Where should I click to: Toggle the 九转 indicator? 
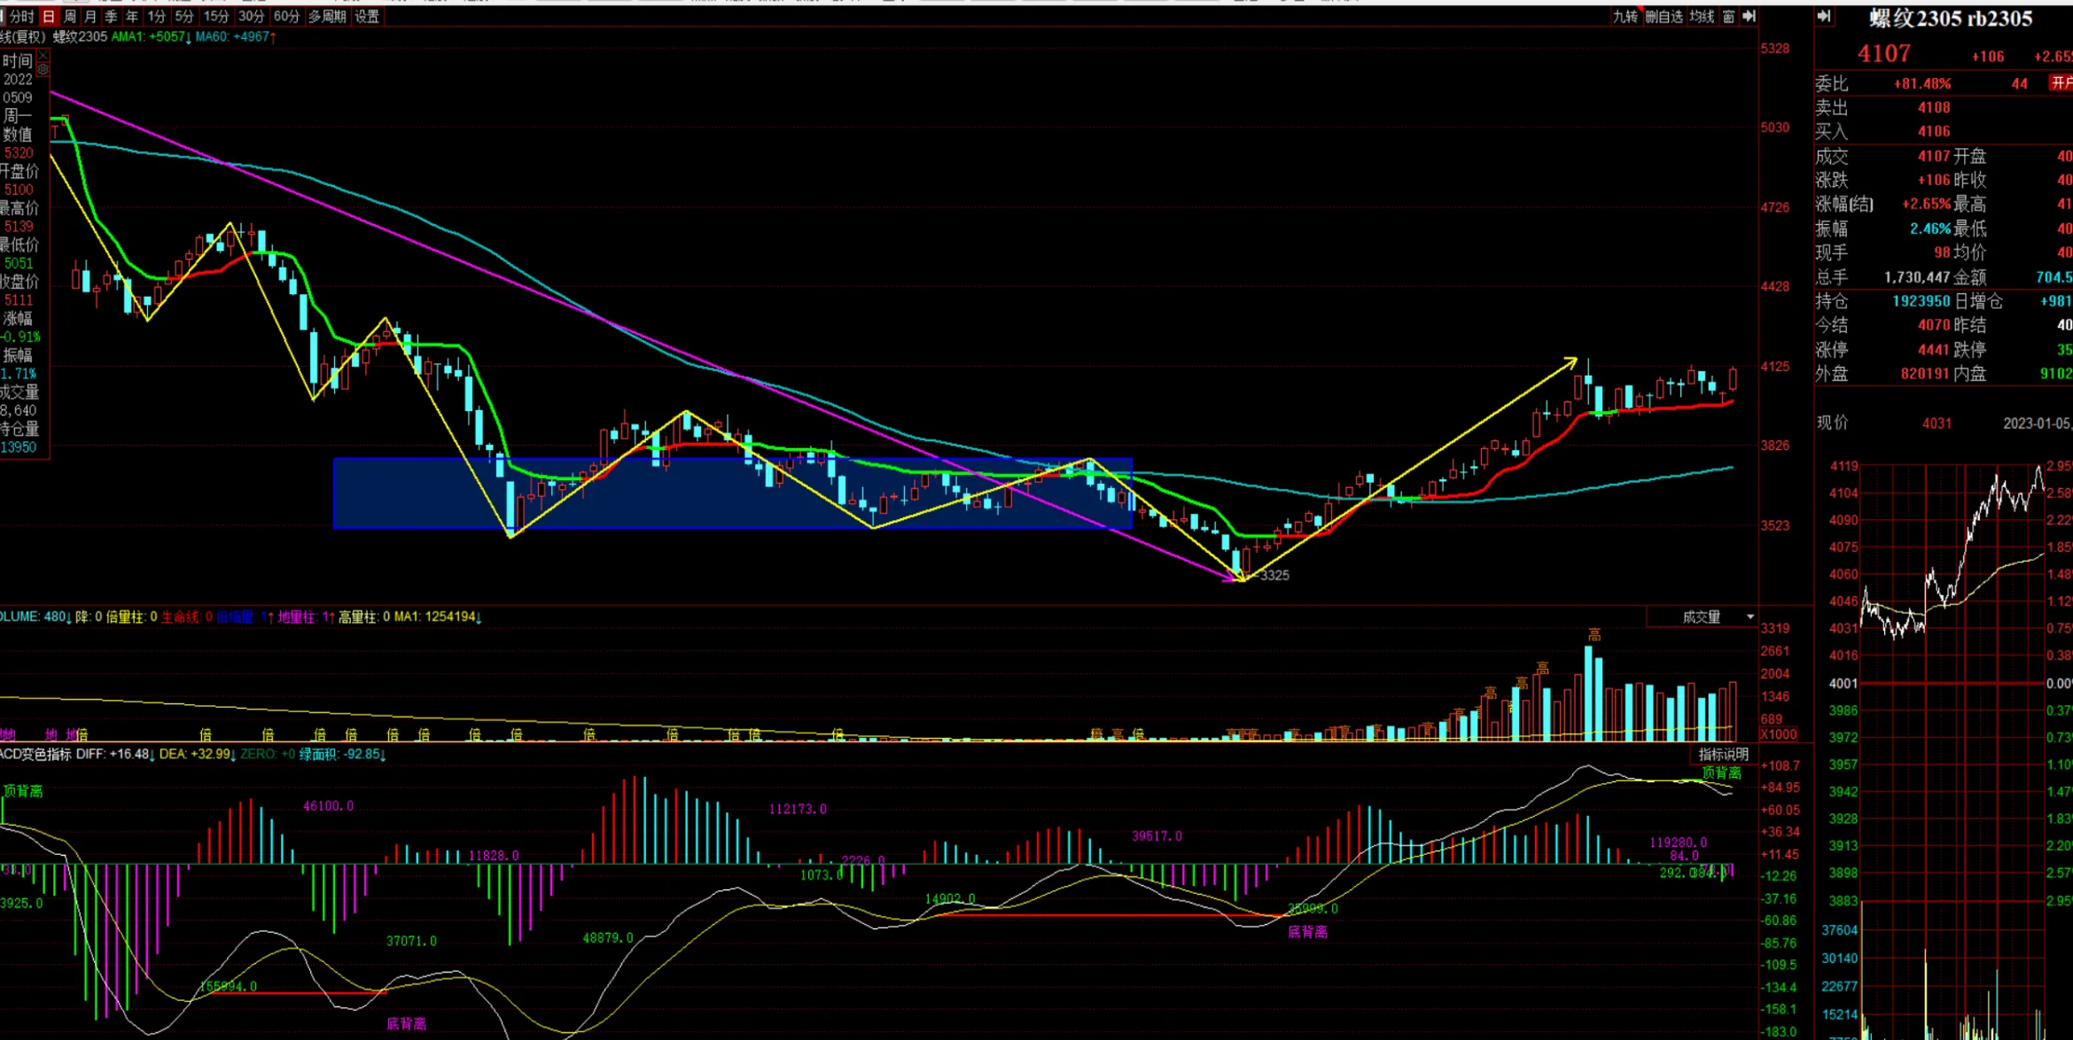point(1625,16)
